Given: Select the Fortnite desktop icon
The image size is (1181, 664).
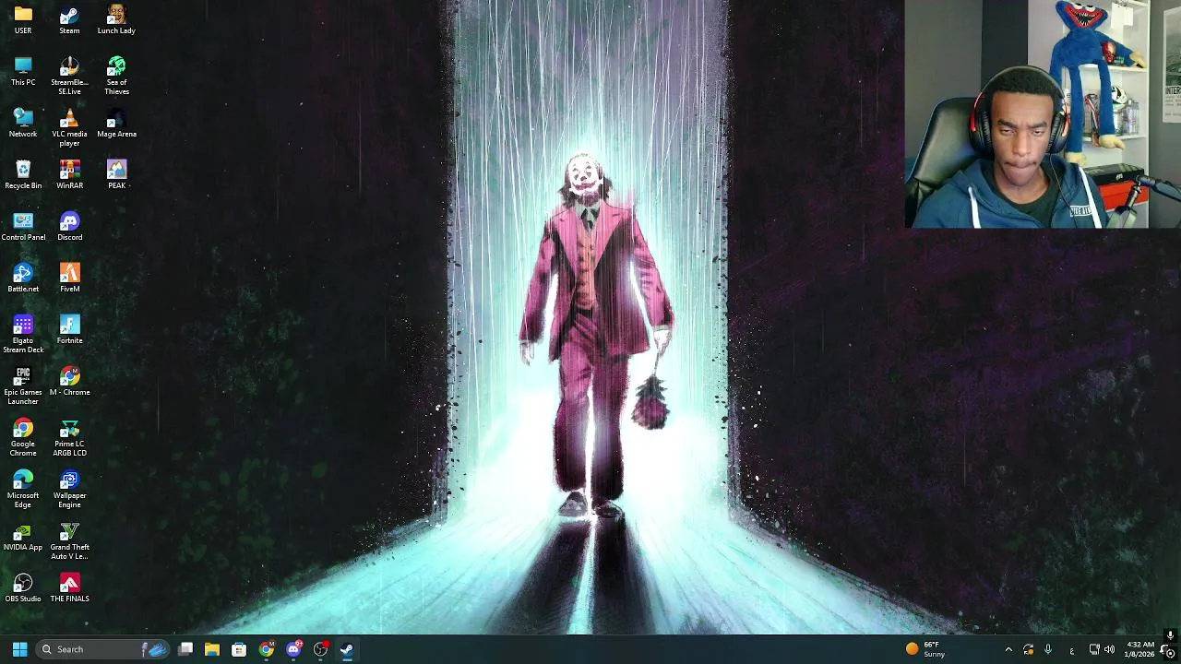Looking at the screenshot, I should pyautogui.click(x=69, y=330).
